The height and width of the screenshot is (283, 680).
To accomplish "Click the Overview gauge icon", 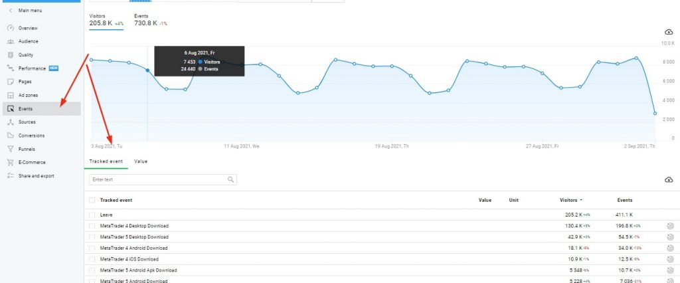I will tap(11, 28).
